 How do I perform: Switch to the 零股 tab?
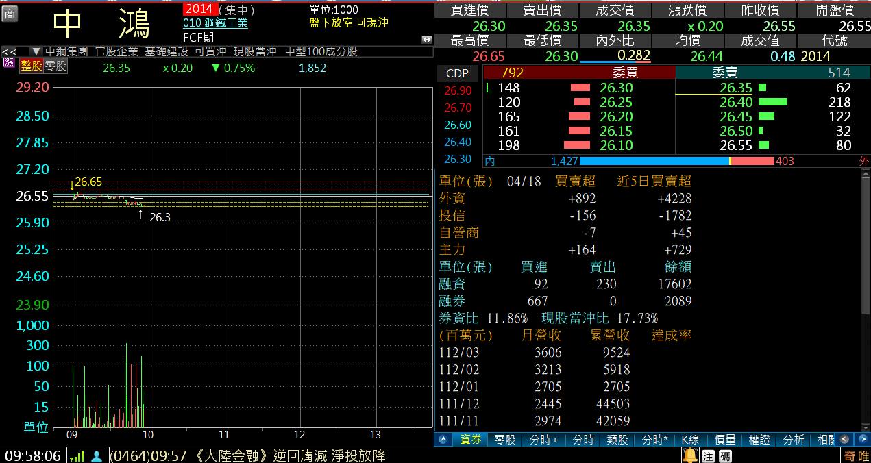[505, 440]
